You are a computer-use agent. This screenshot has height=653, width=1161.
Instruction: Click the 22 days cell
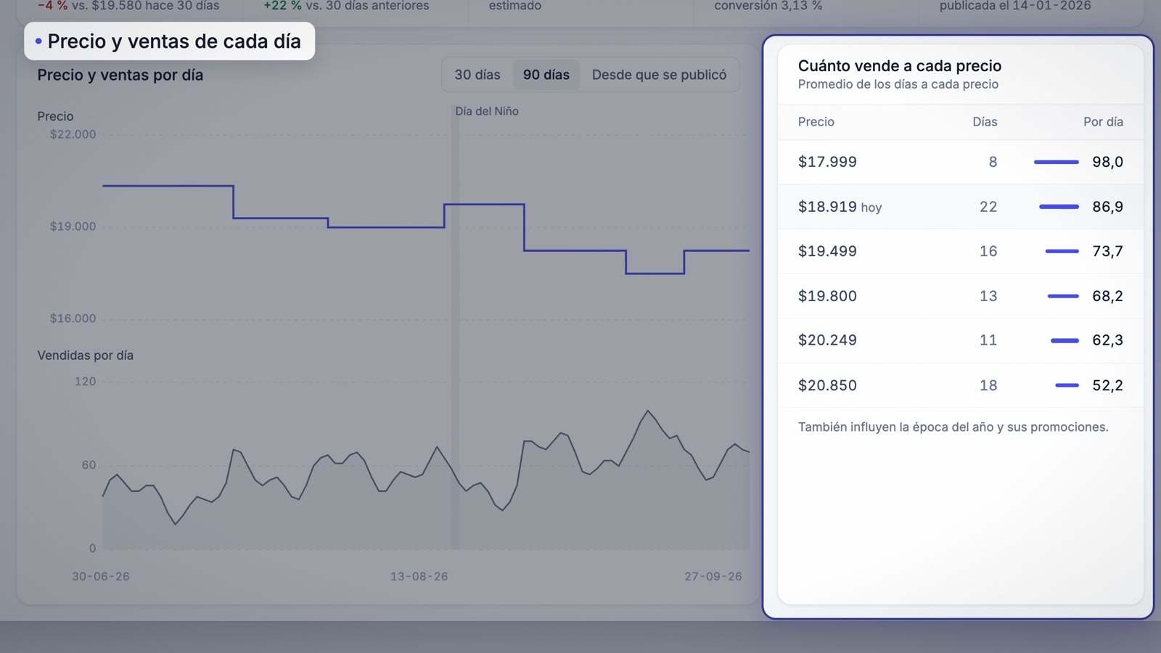(x=988, y=207)
